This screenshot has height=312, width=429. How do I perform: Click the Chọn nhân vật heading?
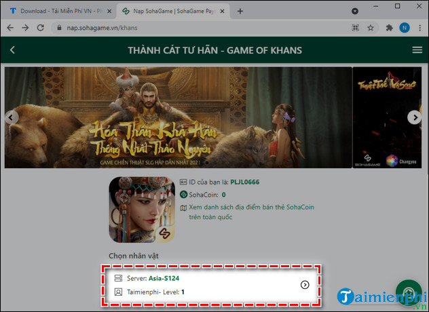click(134, 256)
